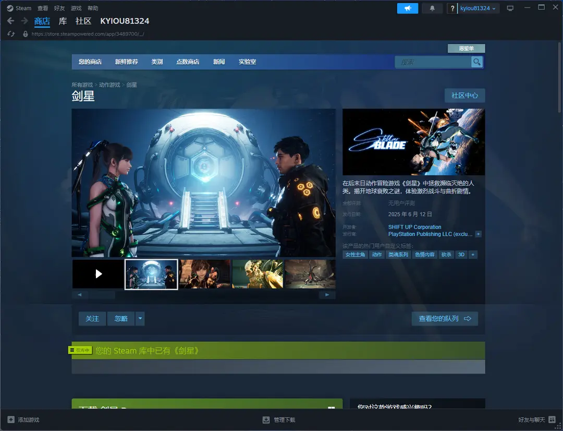
Task: Click the 忽略 ignore button
Action: 121,318
